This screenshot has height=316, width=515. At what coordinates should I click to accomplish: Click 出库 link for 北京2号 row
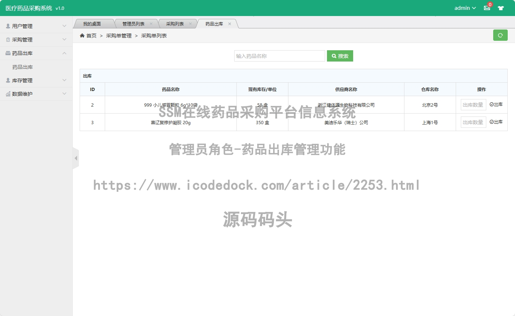tap(496, 104)
